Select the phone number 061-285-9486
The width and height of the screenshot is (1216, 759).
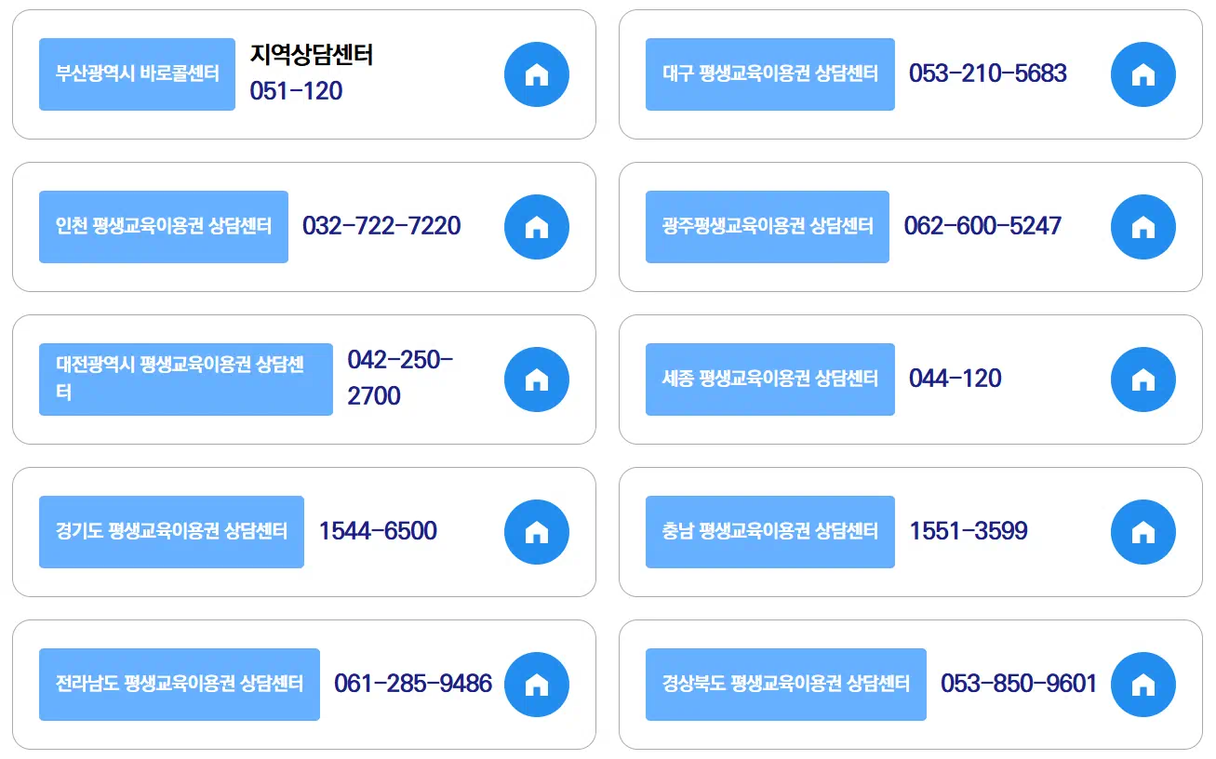413,684
